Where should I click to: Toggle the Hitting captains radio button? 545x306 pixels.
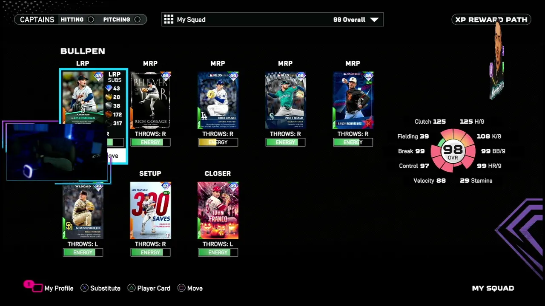[x=91, y=20]
